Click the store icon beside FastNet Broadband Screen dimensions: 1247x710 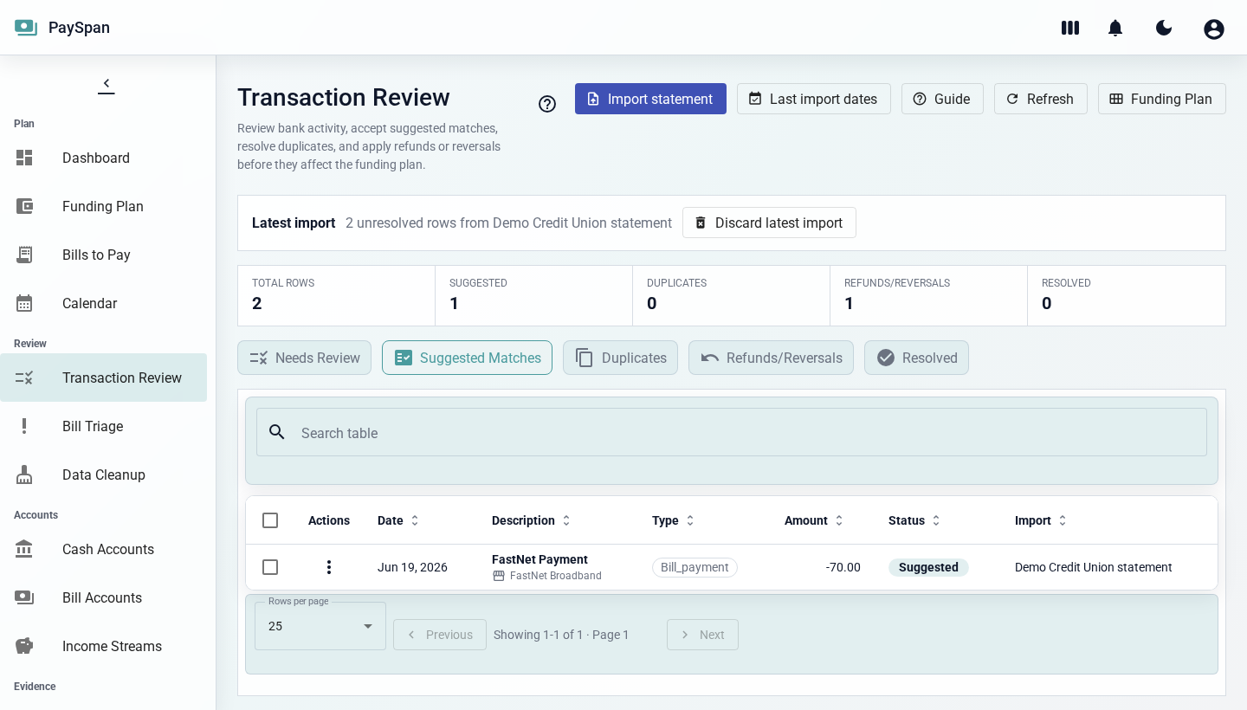tap(499, 576)
